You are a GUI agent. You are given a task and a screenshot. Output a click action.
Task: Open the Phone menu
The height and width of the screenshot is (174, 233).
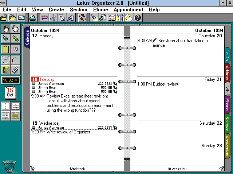(x=100, y=10)
